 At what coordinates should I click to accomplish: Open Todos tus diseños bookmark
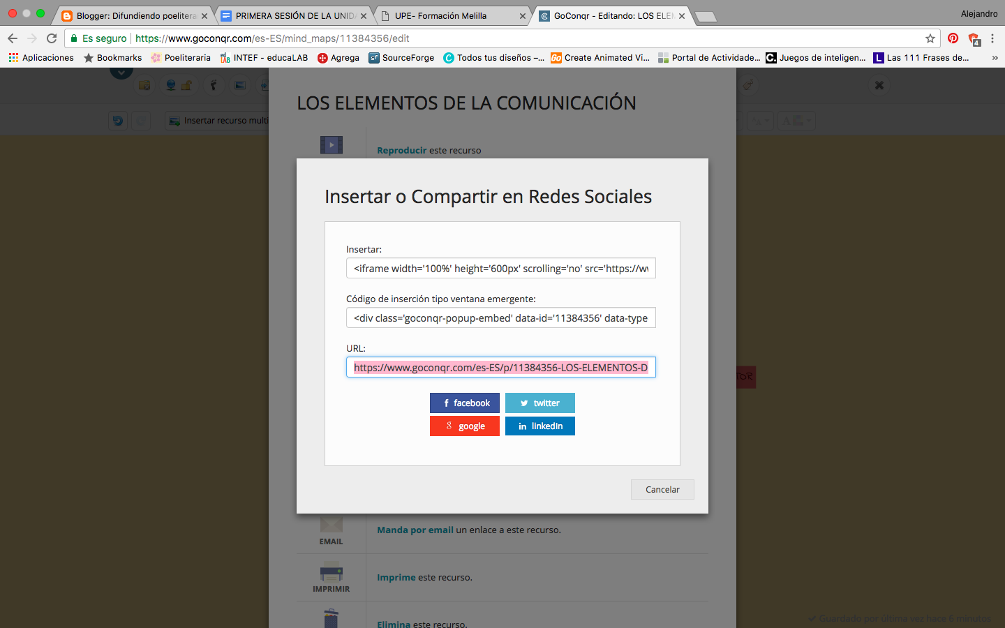[x=494, y=58]
